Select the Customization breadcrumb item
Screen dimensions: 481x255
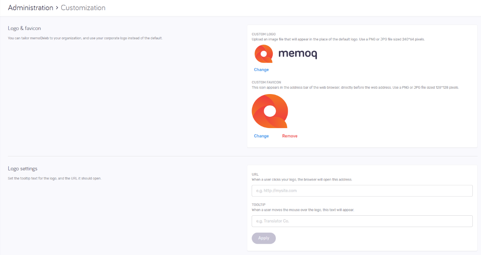click(83, 8)
